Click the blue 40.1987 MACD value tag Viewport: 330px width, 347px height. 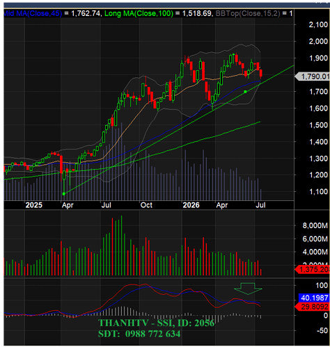[x=314, y=298]
